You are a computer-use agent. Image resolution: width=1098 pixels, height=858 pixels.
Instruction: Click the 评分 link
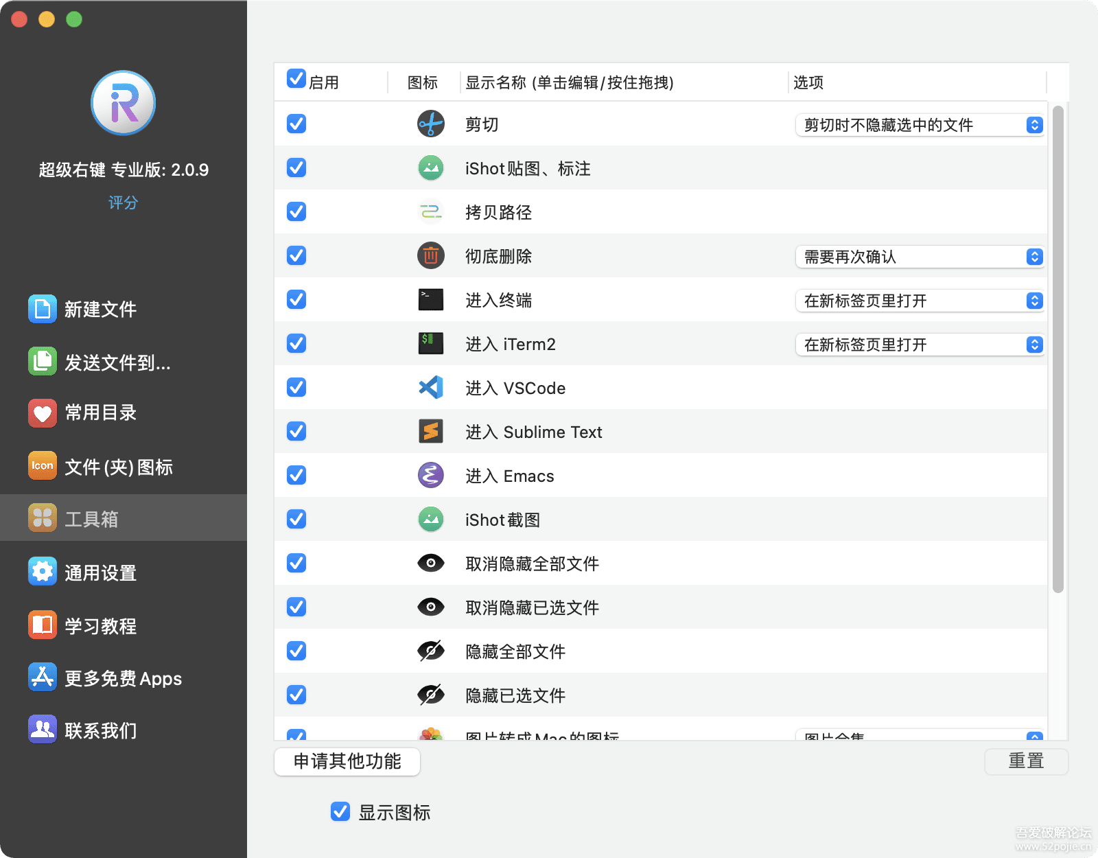point(123,202)
